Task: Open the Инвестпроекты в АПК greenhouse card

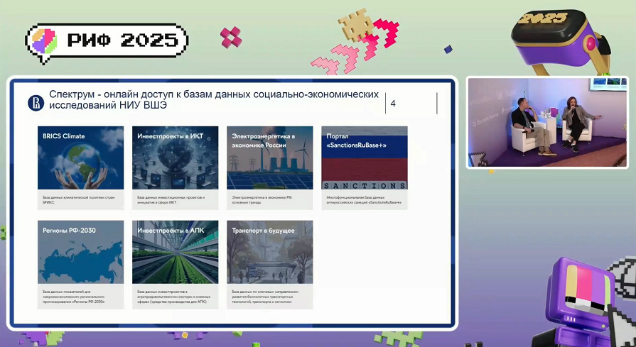Action: (175, 252)
